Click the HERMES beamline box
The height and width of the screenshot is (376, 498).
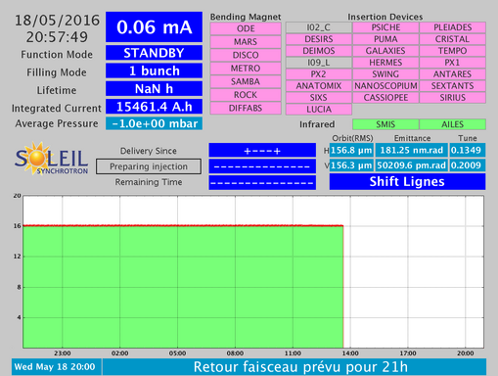[385, 63]
